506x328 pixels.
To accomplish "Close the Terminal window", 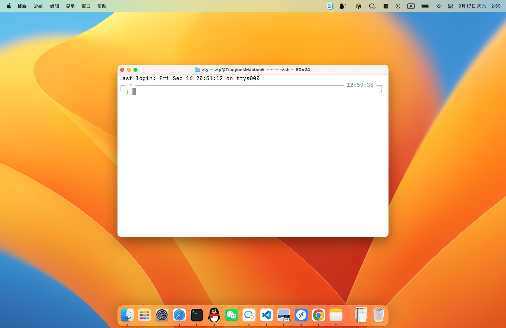I will 122,70.
